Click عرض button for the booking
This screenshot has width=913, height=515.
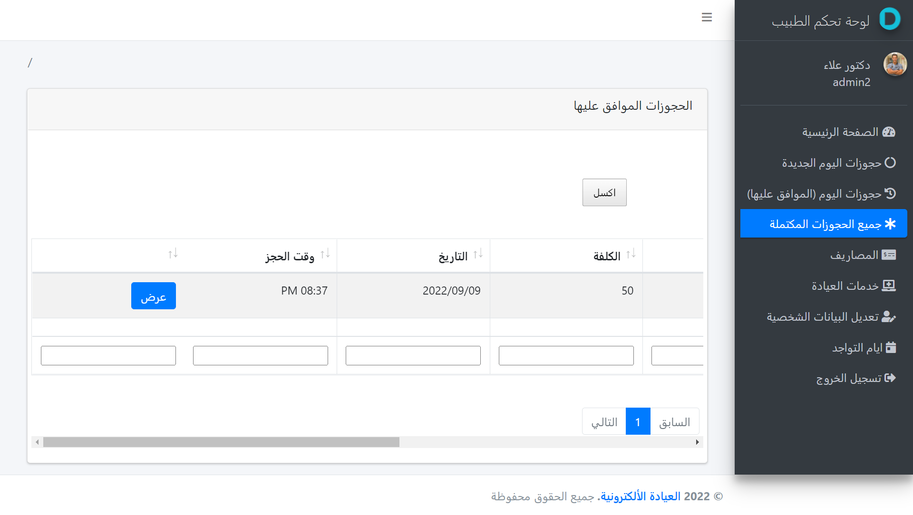point(154,296)
